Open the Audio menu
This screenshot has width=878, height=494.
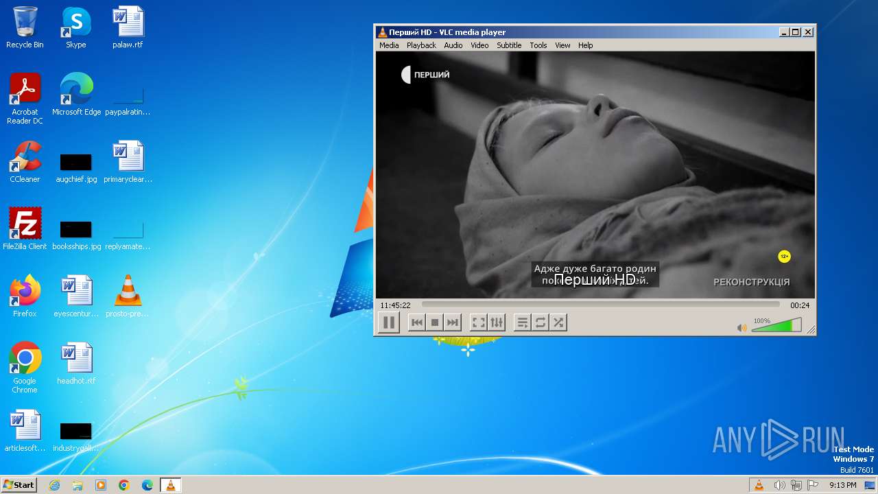point(453,45)
